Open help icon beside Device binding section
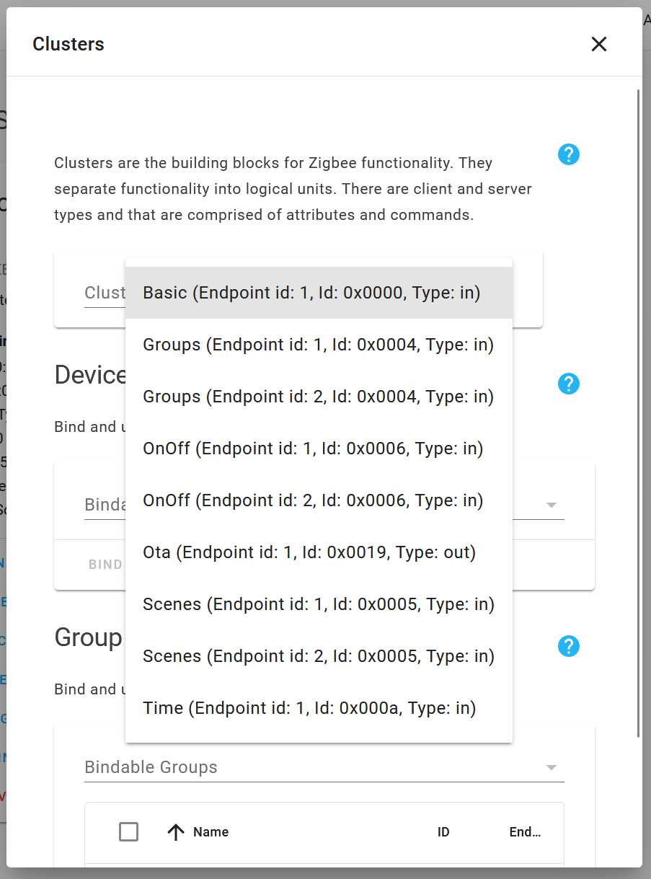The height and width of the screenshot is (879, 651). (x=569, y=384)
